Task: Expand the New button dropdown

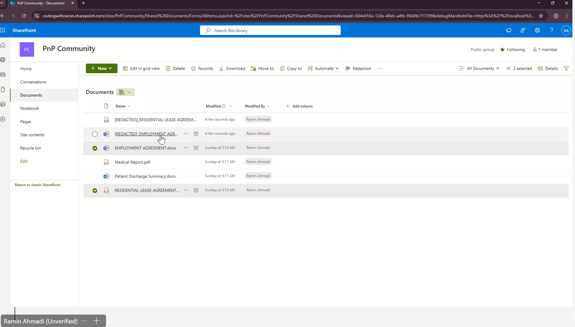Action: click(x=102, y=68)
